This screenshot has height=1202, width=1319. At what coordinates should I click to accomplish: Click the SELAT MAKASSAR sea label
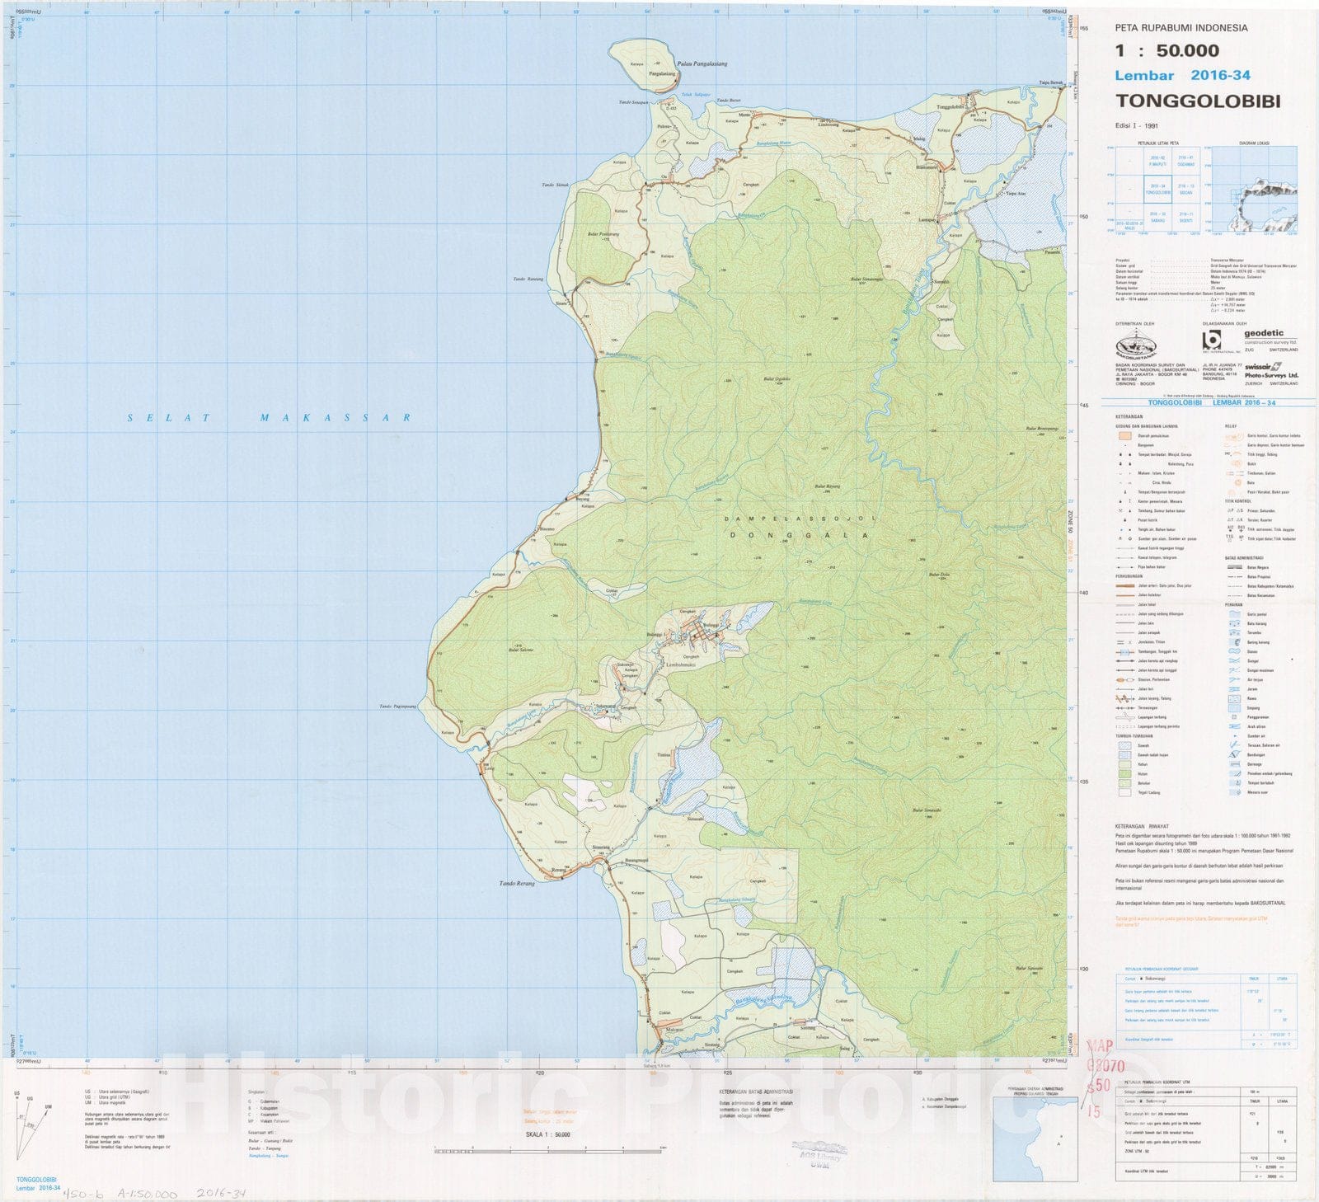coord(269,418)
